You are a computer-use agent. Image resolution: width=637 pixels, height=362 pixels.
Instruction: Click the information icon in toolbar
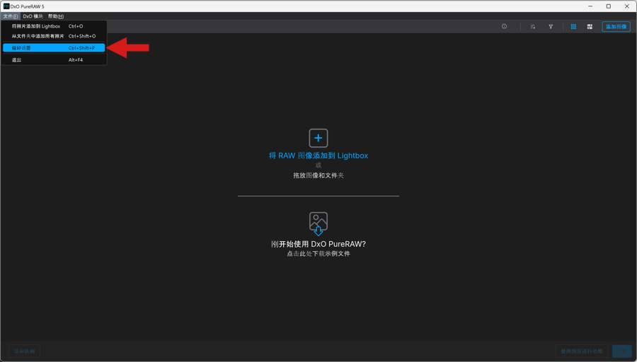pos(504,26)
